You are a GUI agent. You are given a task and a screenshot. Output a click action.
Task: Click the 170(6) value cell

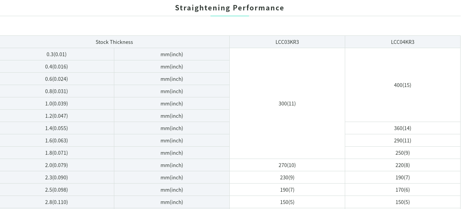pos(403,190)
